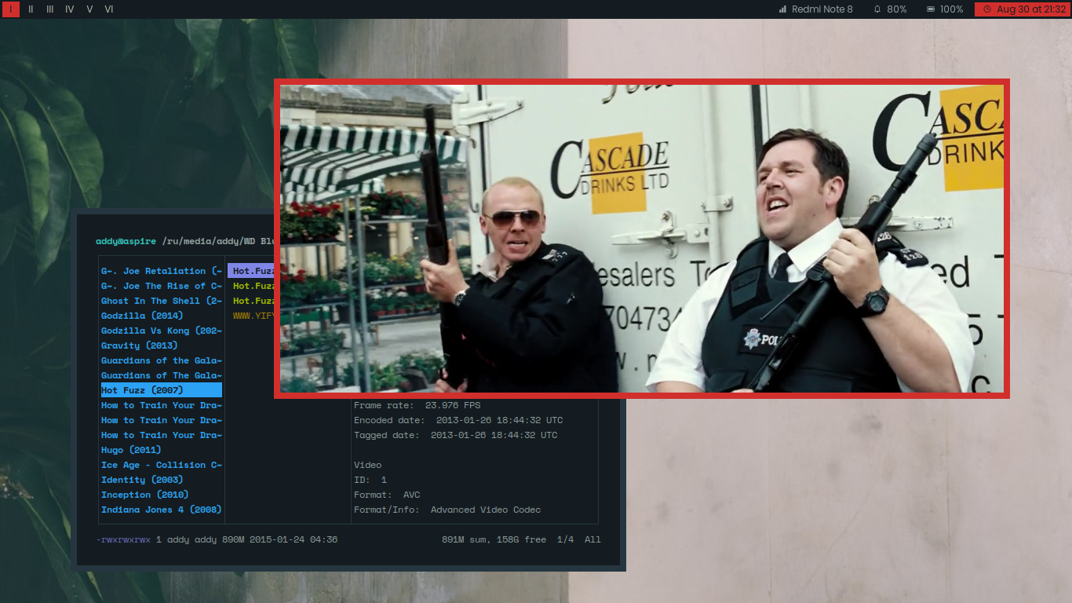Screen dimensions: 1072x603
Task: Select Indiana Jones 4 (2008) entry
Action: tap(161, 510)
